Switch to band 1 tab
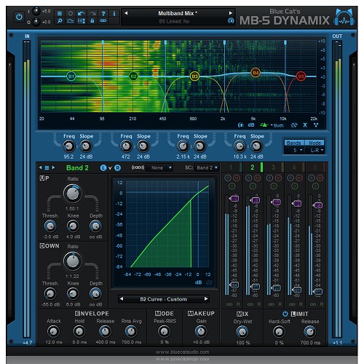 [232, 167]
